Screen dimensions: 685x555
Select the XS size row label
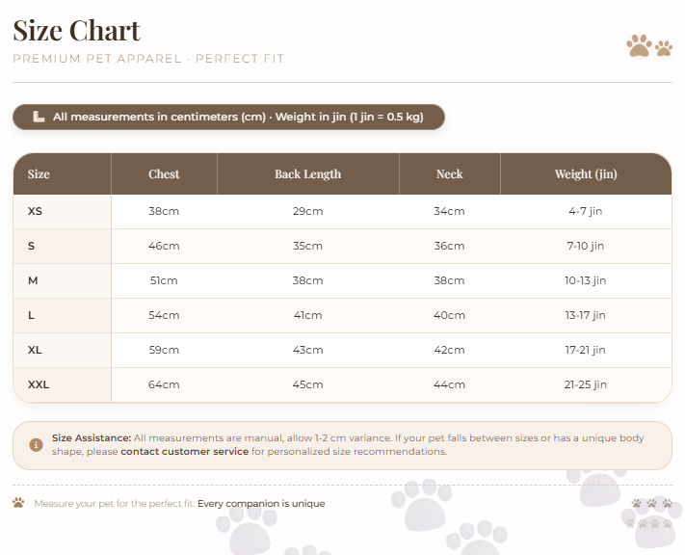pos(35,211)
